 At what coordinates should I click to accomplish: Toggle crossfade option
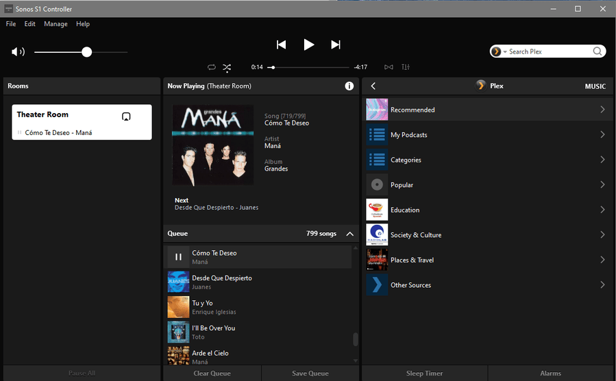[389, 67]
